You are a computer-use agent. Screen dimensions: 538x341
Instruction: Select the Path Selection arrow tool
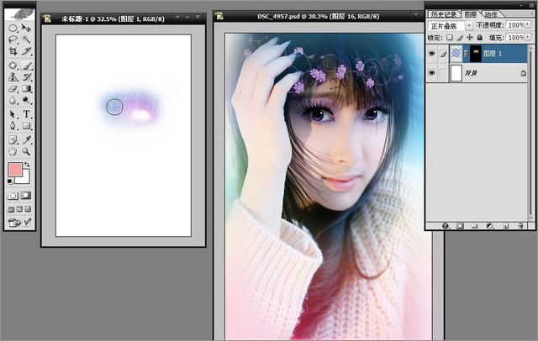click(13, 114)
